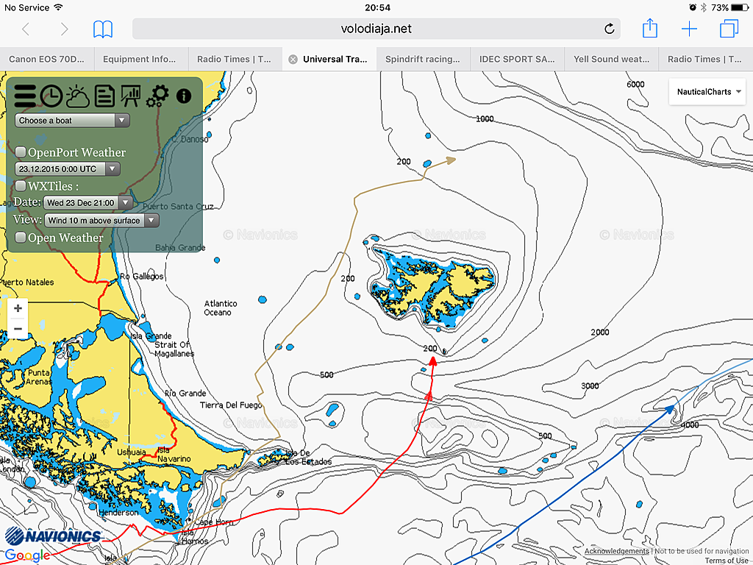Switch to the Spindrift racing... tab
This screenshot has height=565, width=753.
(x=423, y=59)
